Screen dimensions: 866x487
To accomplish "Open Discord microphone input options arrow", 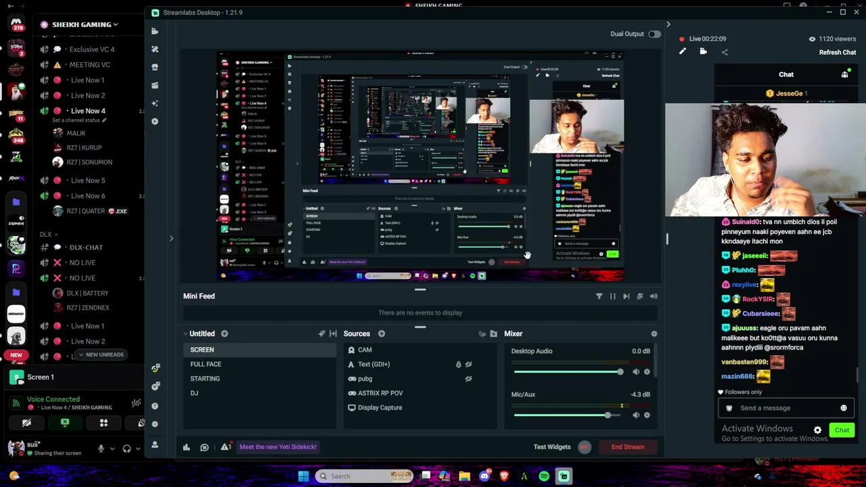I will coord(112,448).
